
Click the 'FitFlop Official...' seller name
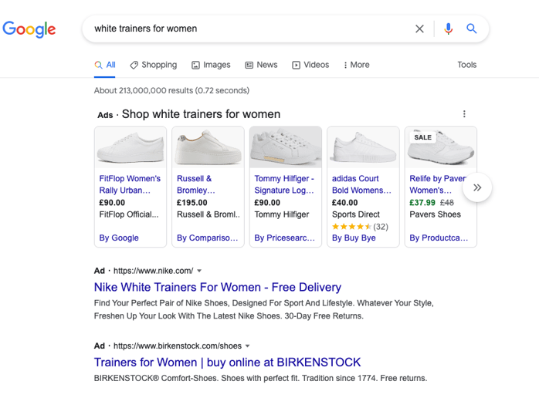[x=129, y=214]
